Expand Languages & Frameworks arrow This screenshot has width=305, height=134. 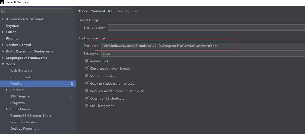click(3, 58)
